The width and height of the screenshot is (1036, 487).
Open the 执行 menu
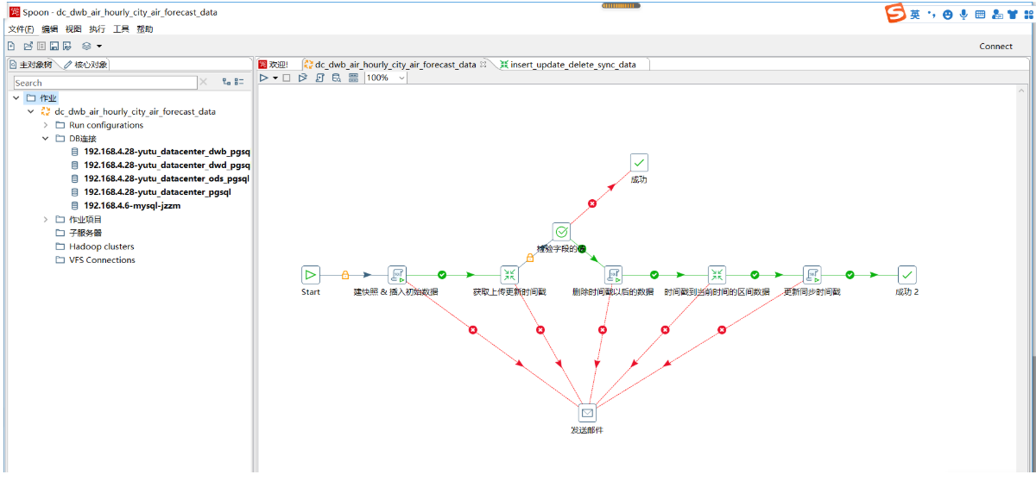(97, 29)
